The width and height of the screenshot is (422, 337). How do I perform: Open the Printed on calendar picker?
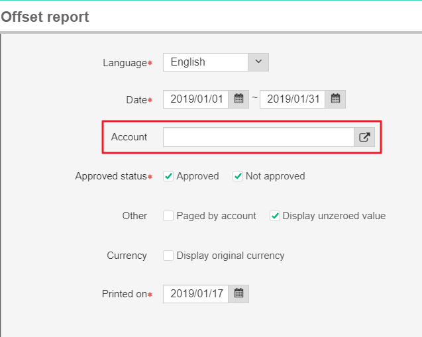238,293
